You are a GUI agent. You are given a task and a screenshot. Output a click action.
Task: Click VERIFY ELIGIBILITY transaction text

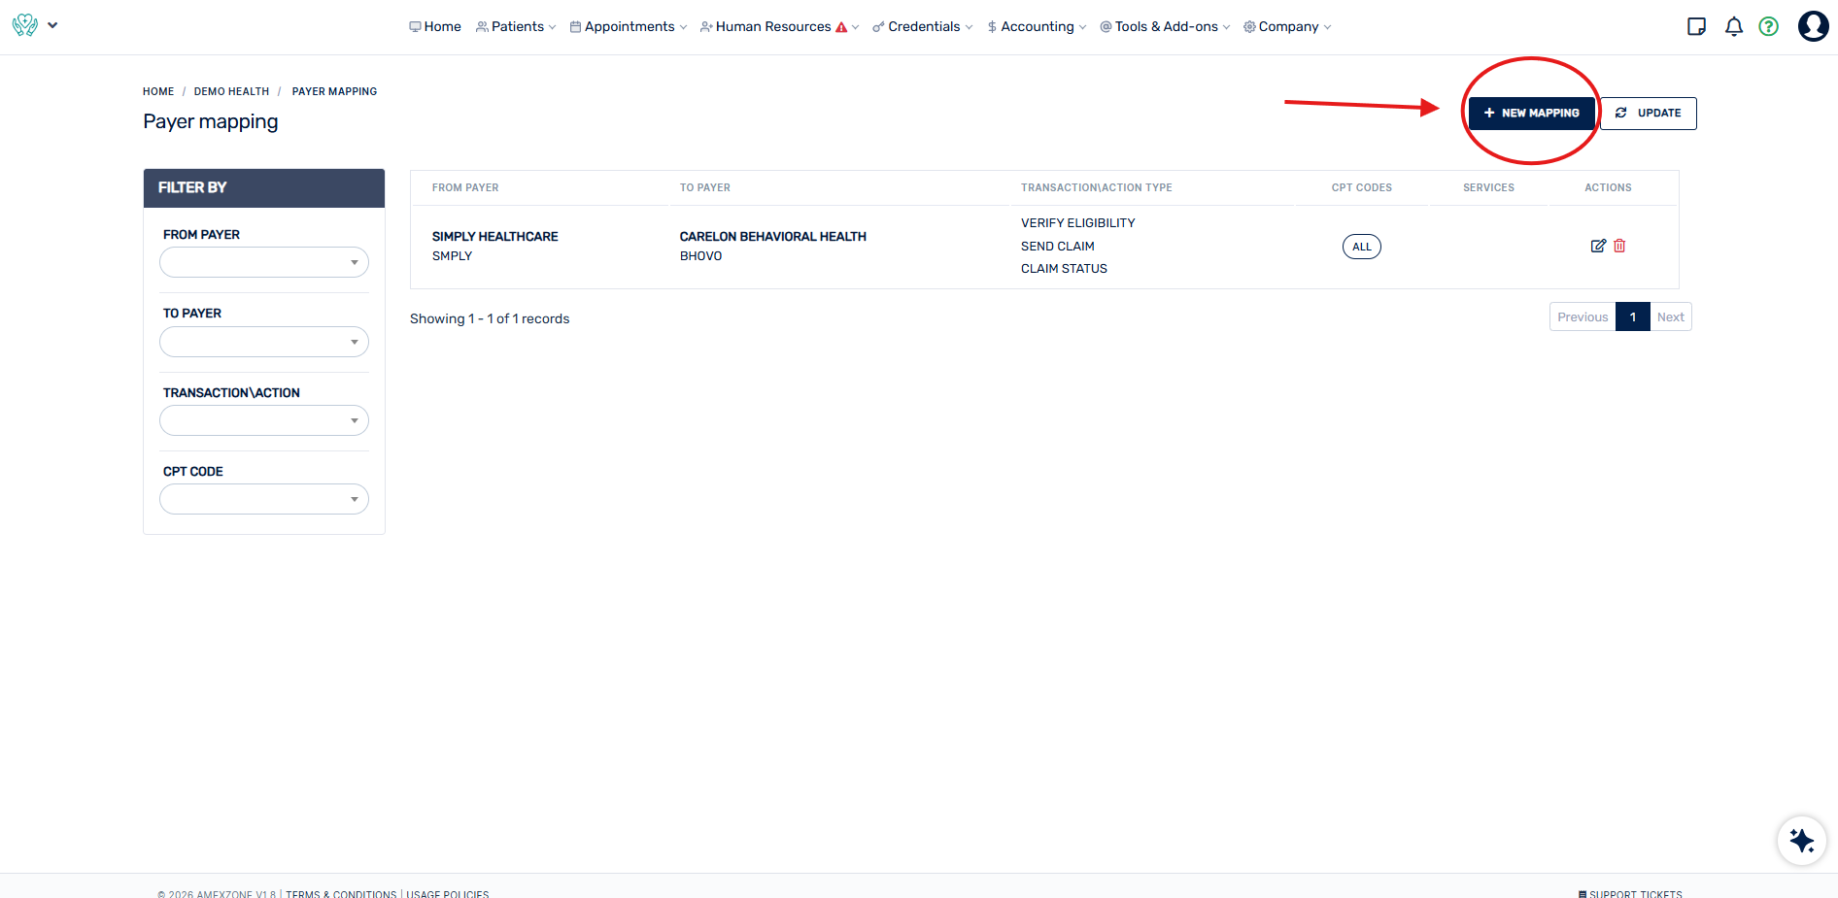(1078, 223)
